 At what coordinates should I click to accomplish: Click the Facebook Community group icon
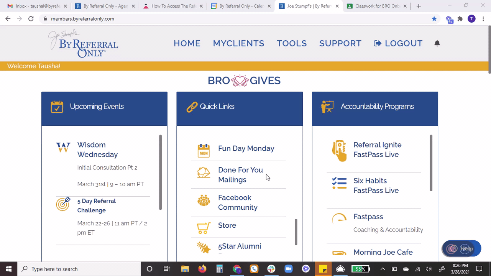click(x=204, y=200)
